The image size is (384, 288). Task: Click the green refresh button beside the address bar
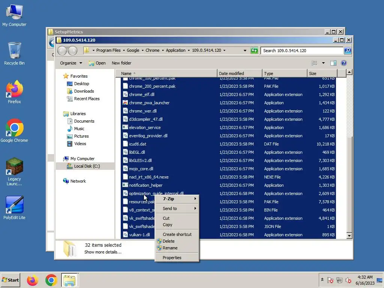pos(254,51)
